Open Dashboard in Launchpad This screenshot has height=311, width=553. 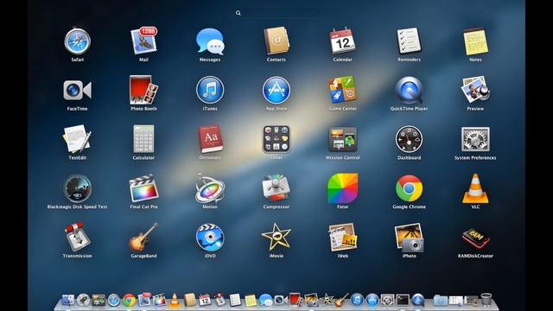409,139
